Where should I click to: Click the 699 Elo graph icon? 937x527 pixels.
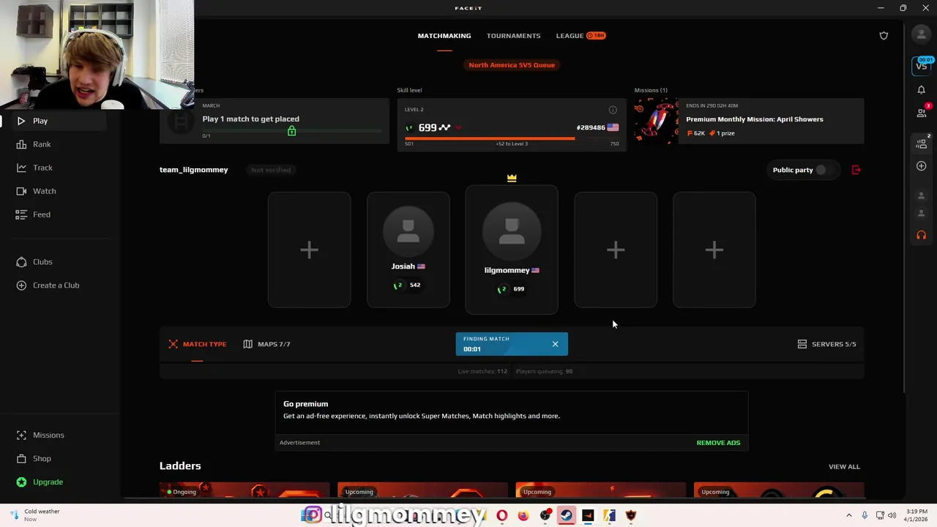(x=444, y=127)
